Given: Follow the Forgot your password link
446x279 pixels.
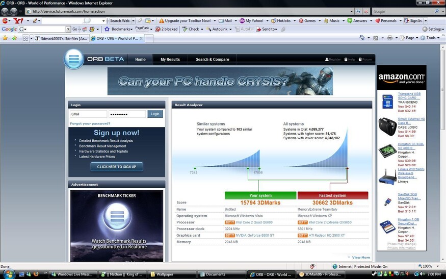Looking at the screenshot, I should click(90, 123).
